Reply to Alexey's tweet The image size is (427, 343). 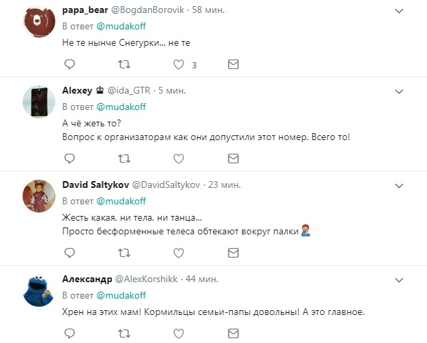click(x=69, y=159)
